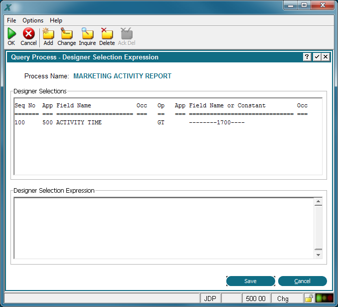
Task: Click the Inquire toolbar icon
Action: point(87,33)
